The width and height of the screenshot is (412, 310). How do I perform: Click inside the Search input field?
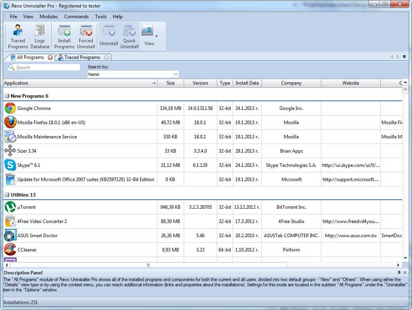[x=47, y=68]
